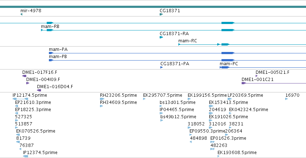Click EST bs49b12.5prime
The image size is (306, 158).
pyautogui.click(x=178, y=117)
